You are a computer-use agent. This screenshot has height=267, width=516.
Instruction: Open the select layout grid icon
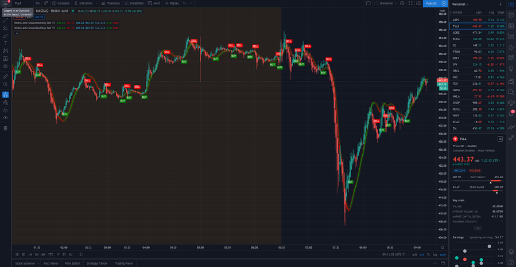368,3
